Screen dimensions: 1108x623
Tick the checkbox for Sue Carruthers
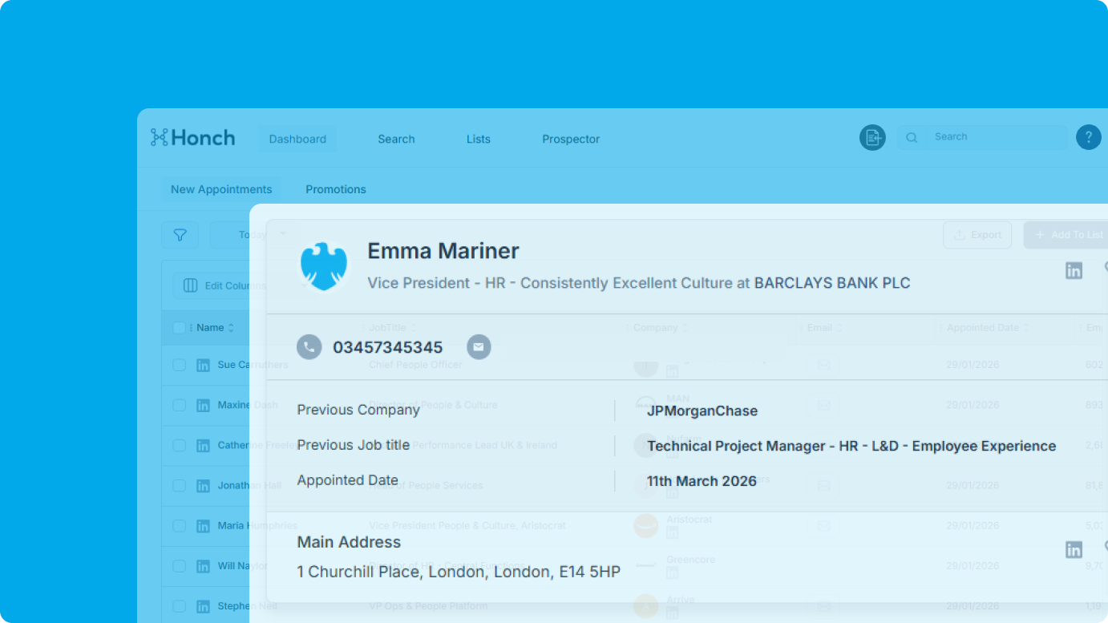pos(179,365)
